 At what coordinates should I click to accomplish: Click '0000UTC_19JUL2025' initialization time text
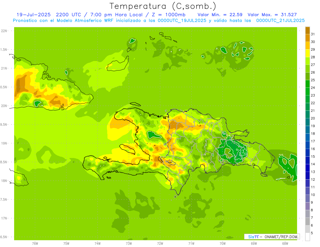pyautogui.click(x=182, y=21)
